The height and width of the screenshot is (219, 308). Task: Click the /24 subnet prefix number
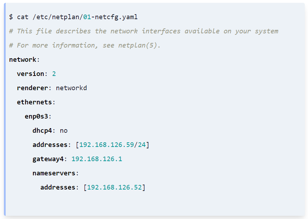pos(142,145)
